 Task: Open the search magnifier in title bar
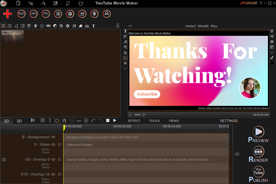[x=68, y=3]
